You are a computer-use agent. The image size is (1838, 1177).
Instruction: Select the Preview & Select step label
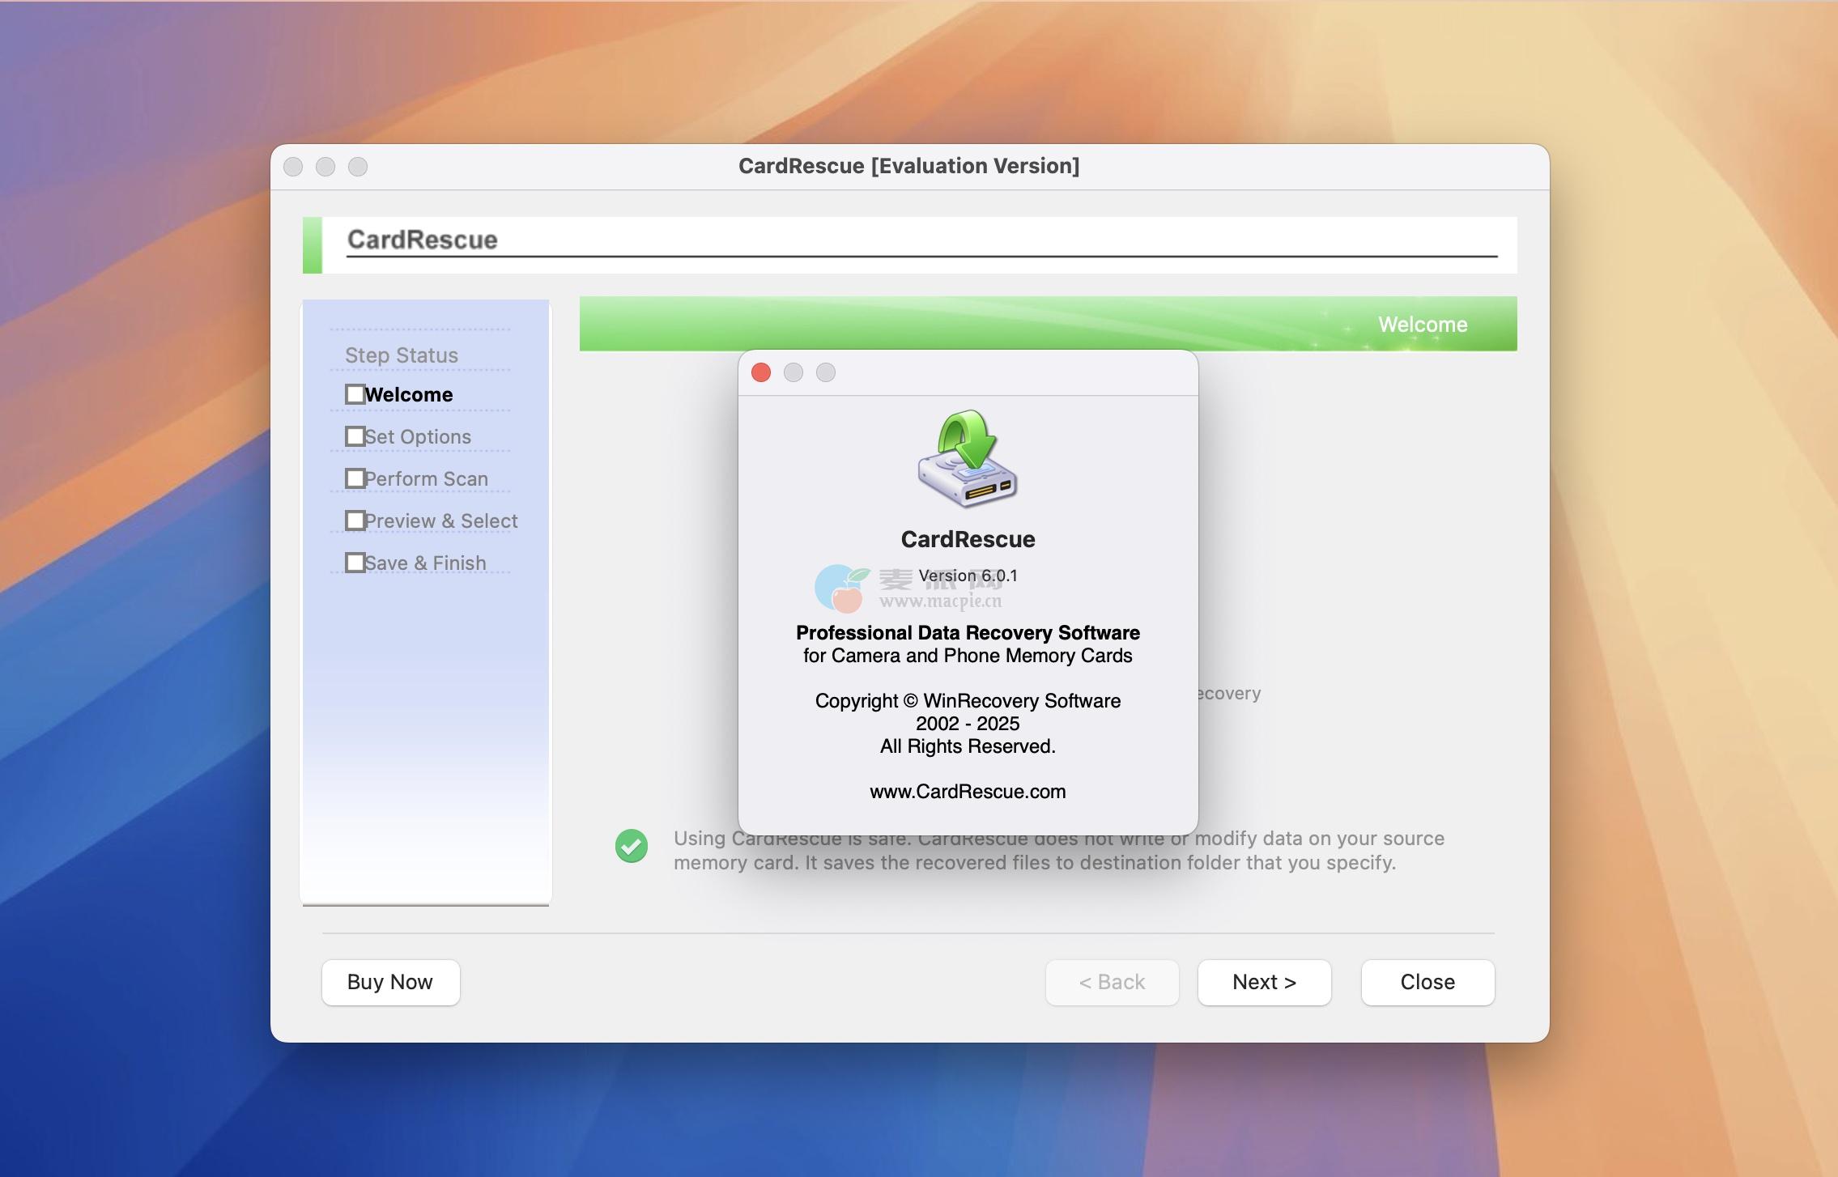click(441, 521)
